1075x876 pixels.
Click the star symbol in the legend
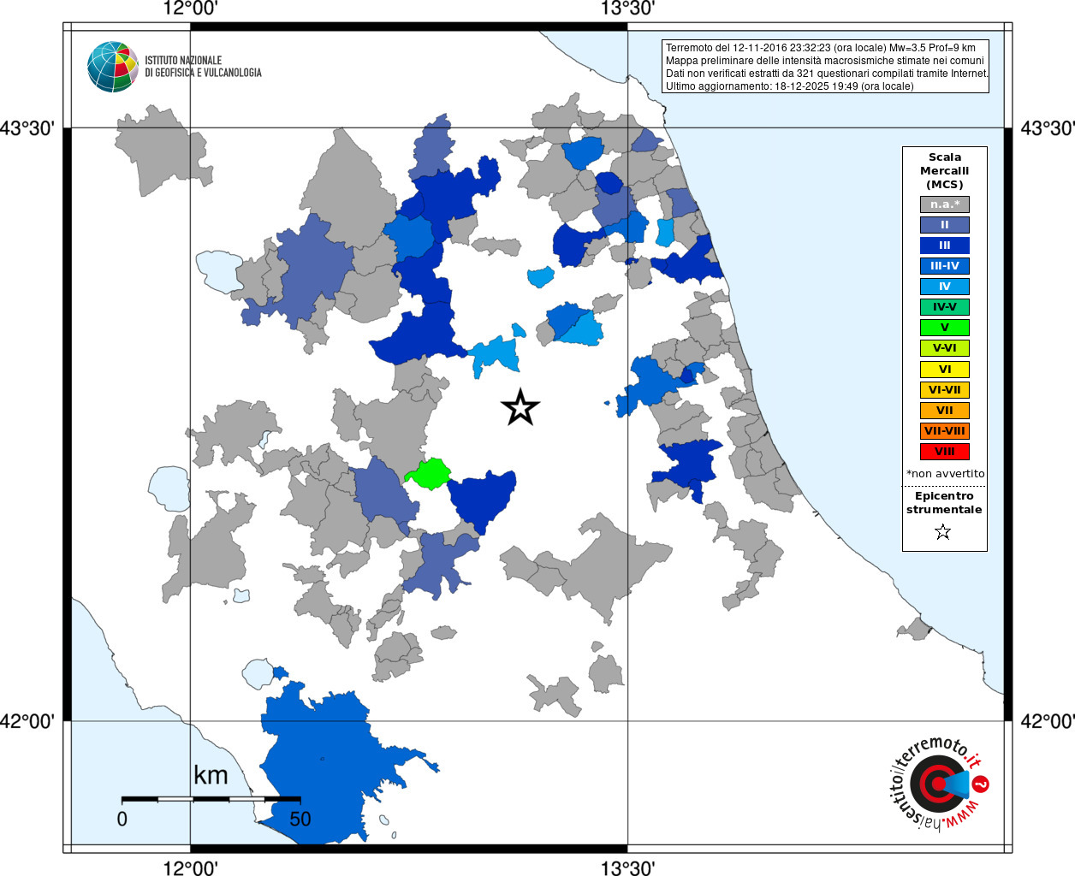943,532
